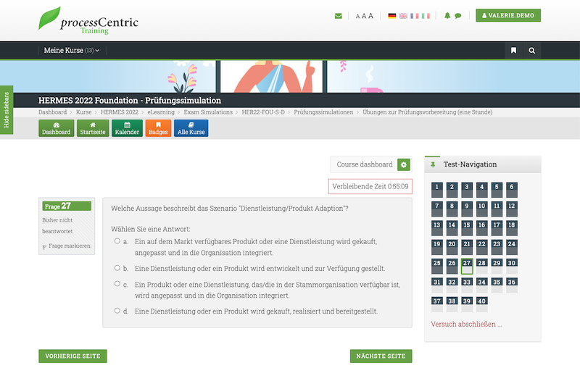Select the largest font size A
Viewport: 580px width, 368px height.
[x=370, y=15]
